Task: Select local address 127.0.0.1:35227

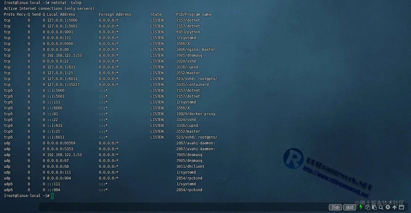Action: [x=63, y=85]
